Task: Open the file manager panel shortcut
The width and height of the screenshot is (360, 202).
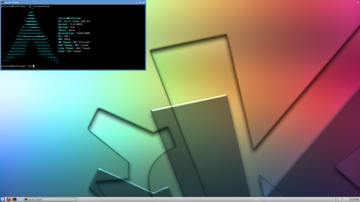Action: tap(20, 199)
